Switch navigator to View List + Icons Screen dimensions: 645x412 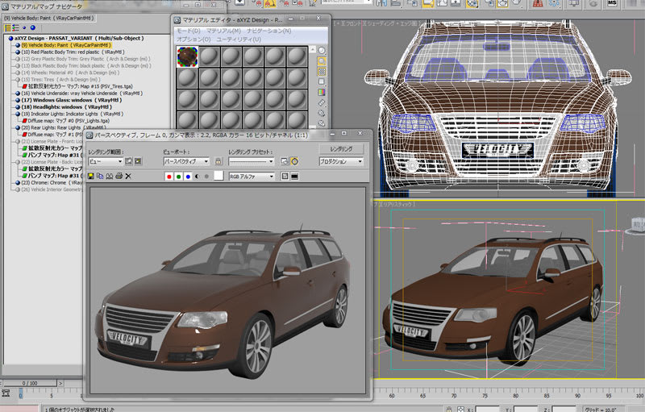click(x=15, y=28)
